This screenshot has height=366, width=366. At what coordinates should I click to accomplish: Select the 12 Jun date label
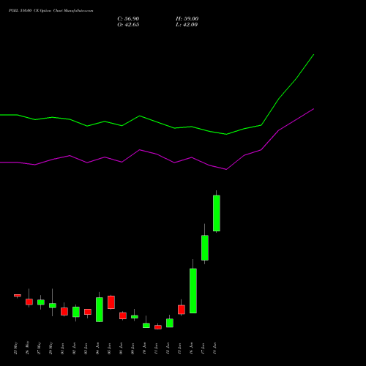168,348
